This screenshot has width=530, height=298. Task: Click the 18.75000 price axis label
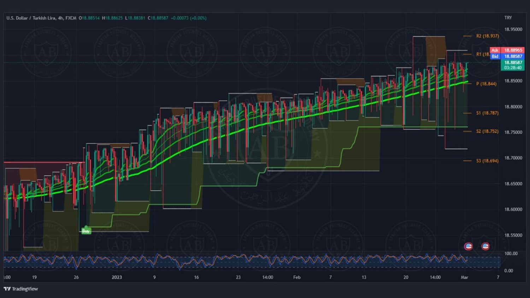point(513,132)
